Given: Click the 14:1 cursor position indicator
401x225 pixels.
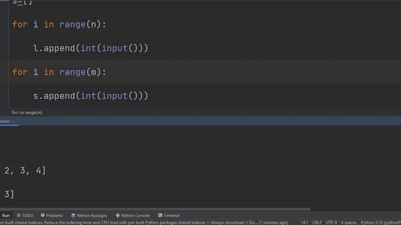Looking at the screenshot, I should (x=305, y=222).
